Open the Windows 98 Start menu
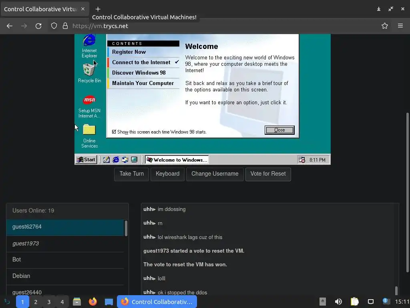Image resolution: width=410 pixels, height=308 pixels. [x=86, y=160]
